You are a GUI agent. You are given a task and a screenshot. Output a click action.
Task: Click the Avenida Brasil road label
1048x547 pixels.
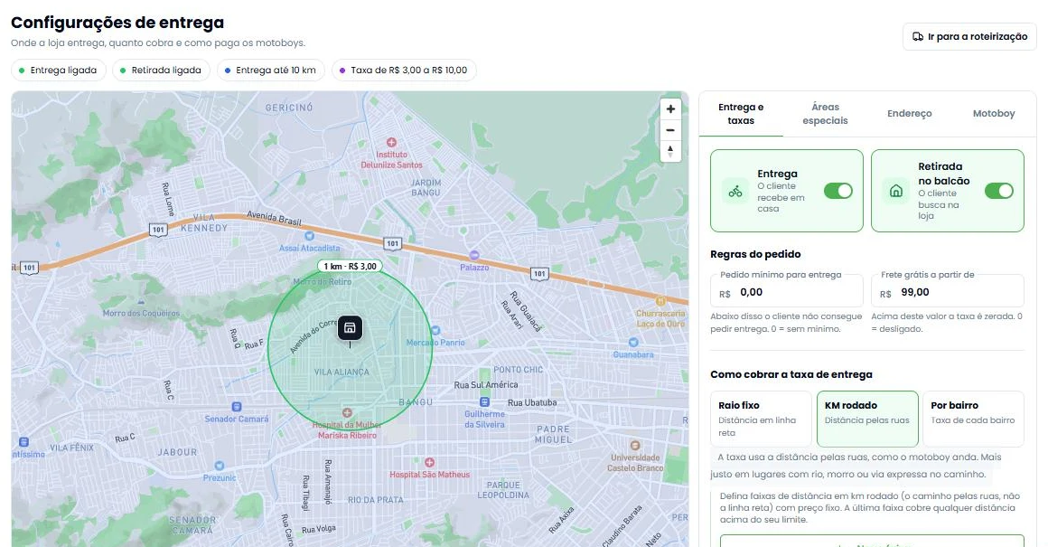(x=274, y=218)
